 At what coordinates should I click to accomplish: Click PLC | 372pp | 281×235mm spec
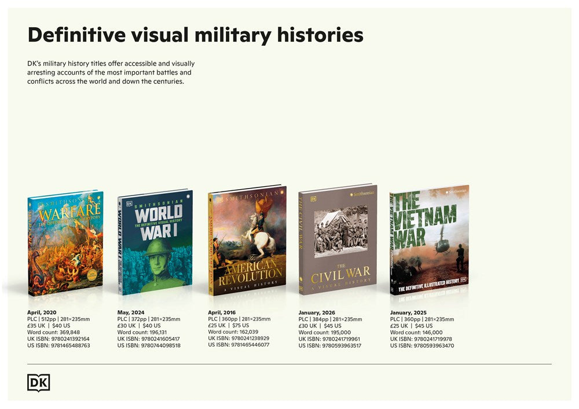coord(149,319)
